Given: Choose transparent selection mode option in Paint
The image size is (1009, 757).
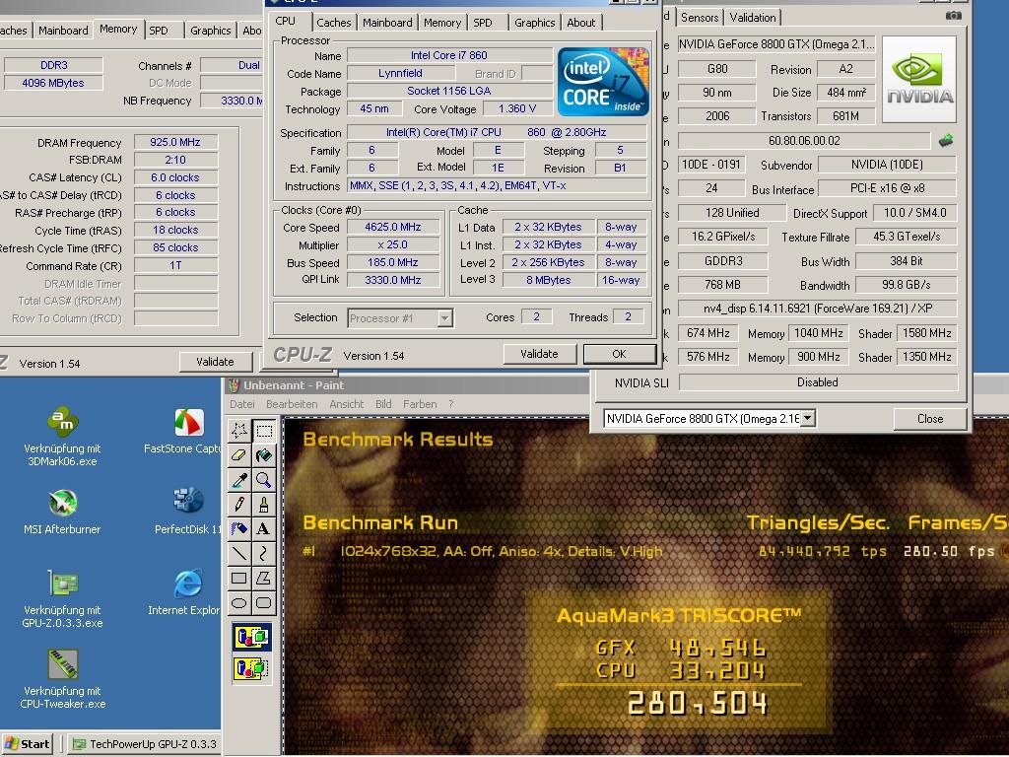Looking at the screenshot, I should (251, 668).
